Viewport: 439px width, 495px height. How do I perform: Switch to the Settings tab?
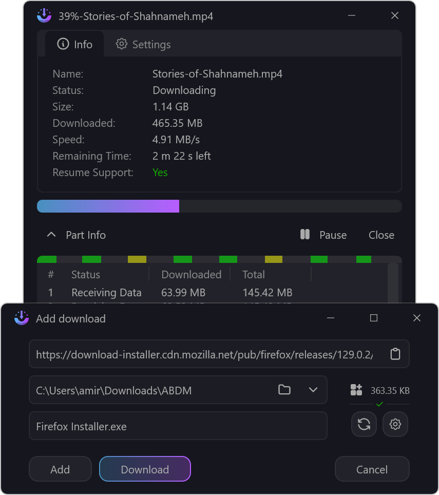click(143, 44)
